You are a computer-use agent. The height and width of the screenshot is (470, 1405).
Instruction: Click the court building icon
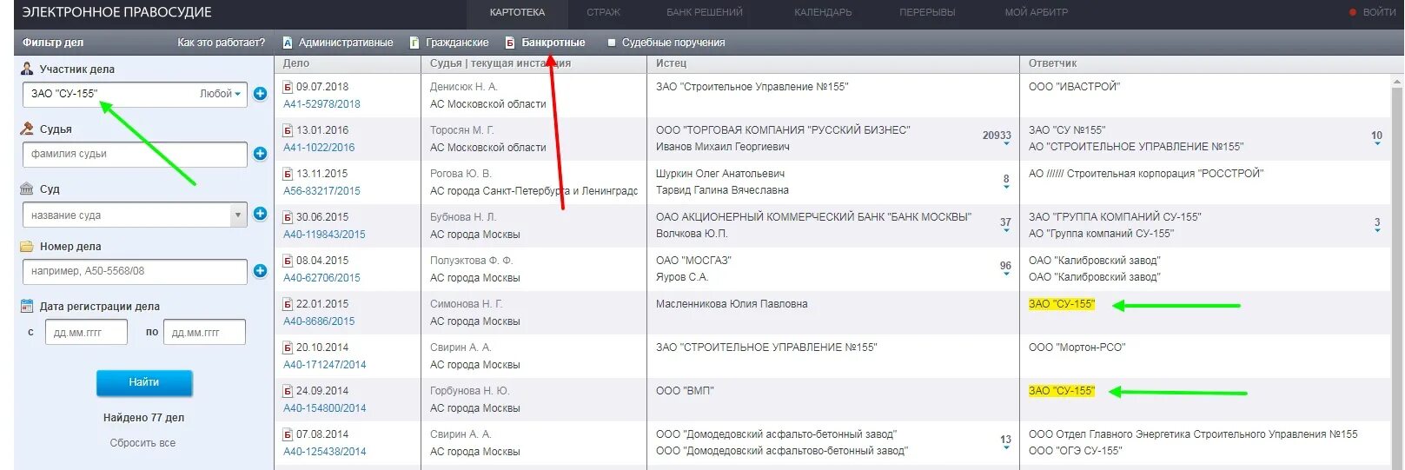pos(27,189)
